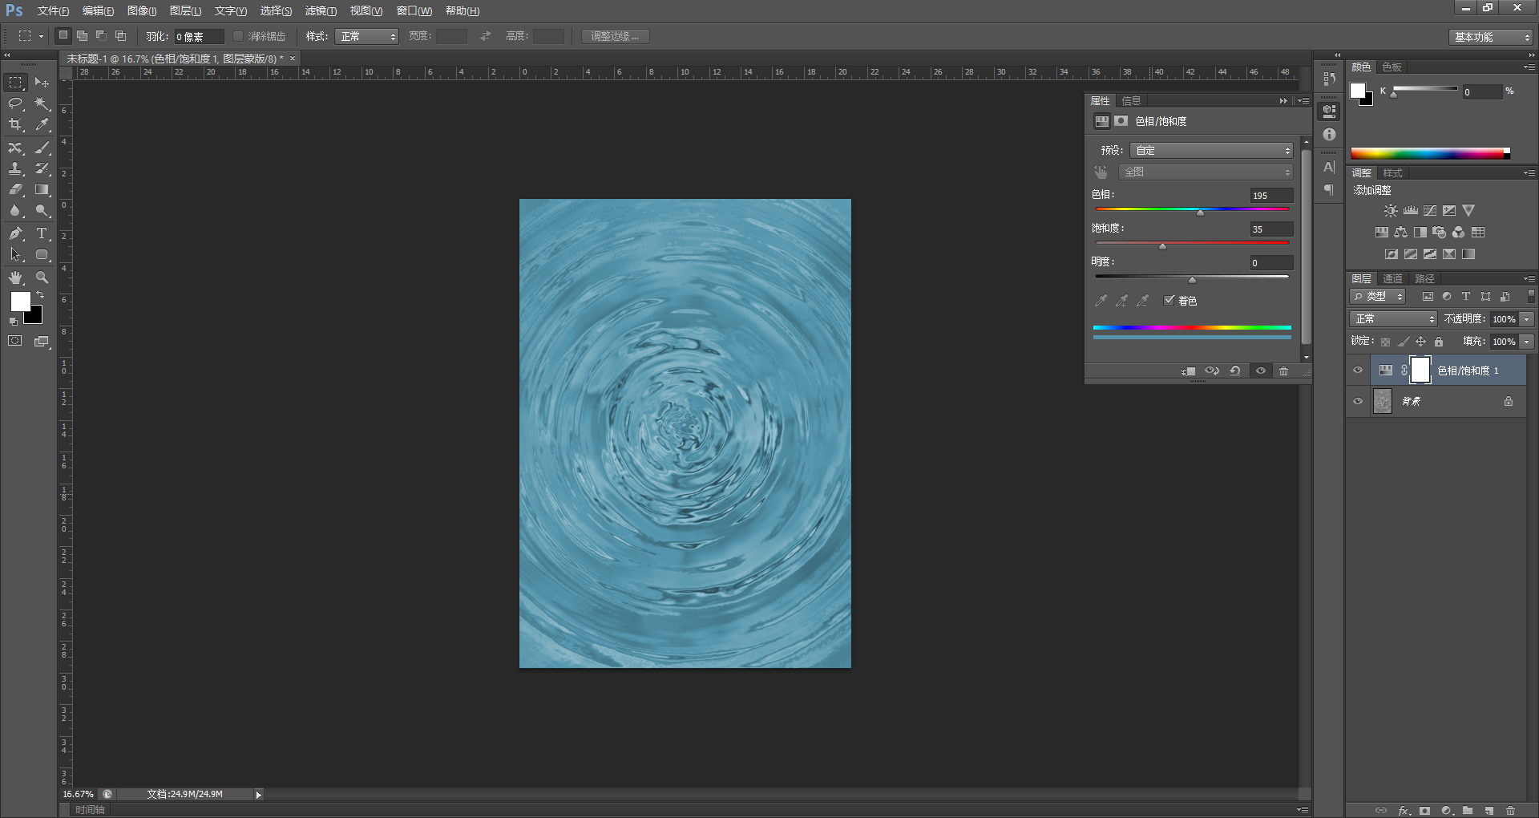Add a Color Balance adjustment (scales icon)
The height and width of the screenshot is (818, 1539).
[x=1400, y=233]
